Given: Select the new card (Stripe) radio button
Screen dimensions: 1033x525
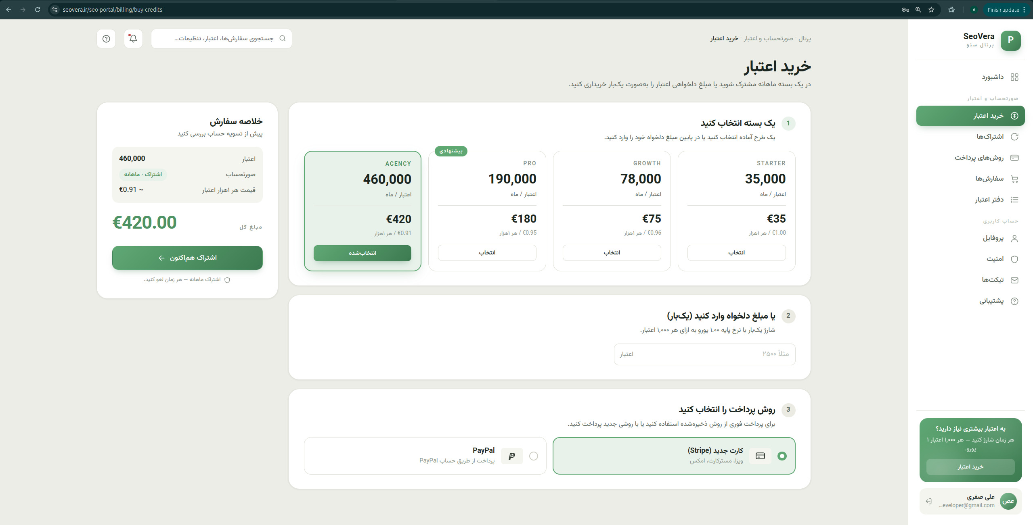Looking at the screenshot, I should 782,456.
